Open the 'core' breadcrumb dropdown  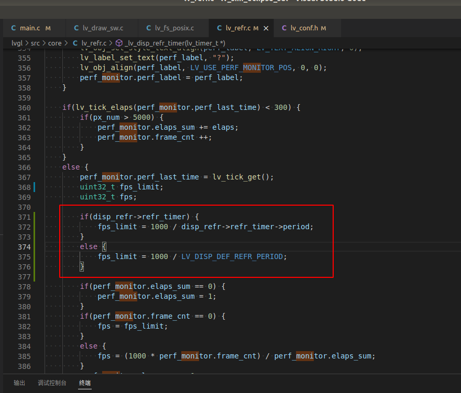(54, 43)
